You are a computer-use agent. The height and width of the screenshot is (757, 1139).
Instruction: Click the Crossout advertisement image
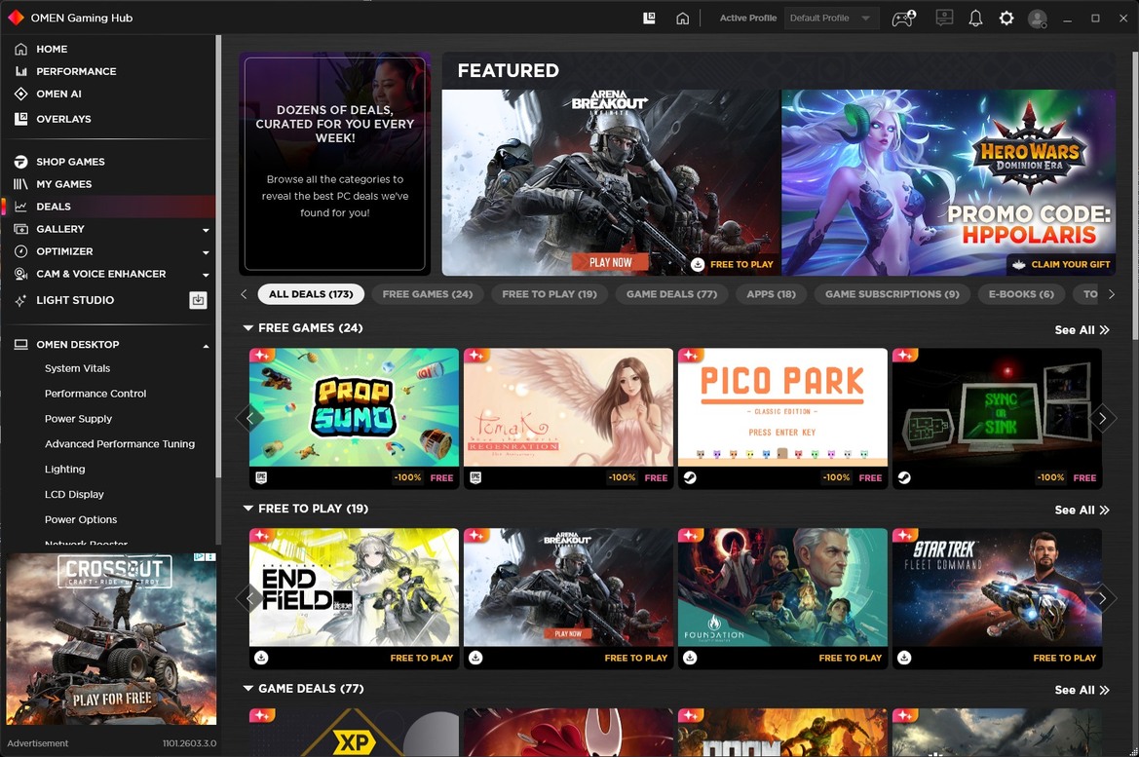[111, 638]
